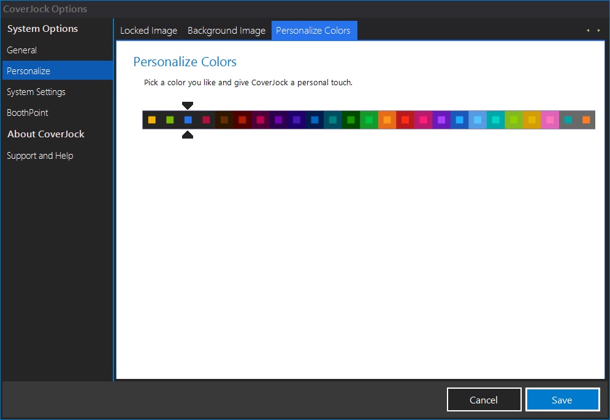Click the Cancel button

(484, 400)
